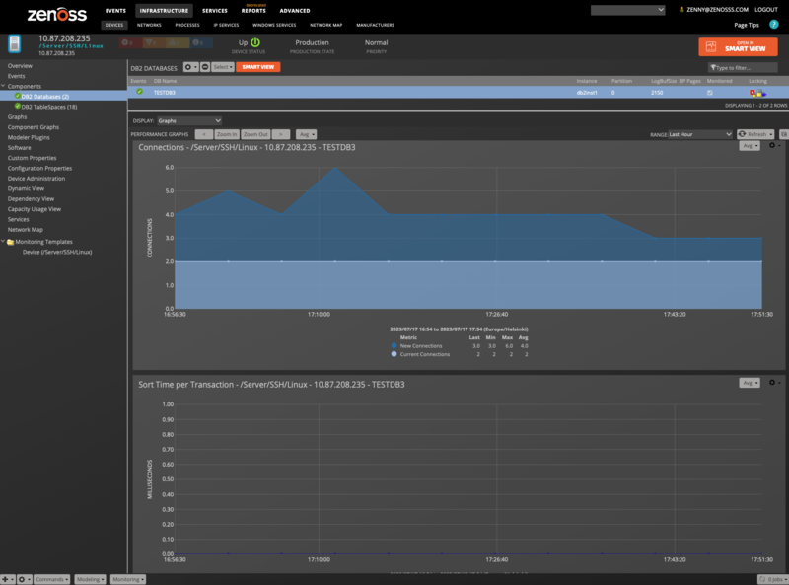Click the green event status icon for TESTDB3

[139, 92]
